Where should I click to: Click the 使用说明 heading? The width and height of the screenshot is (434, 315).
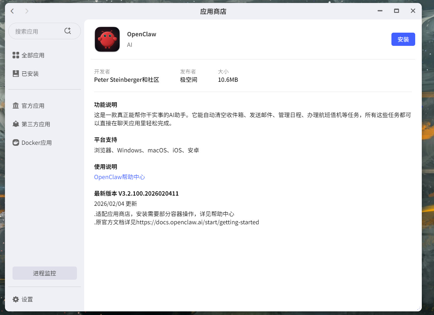[106, 167]
